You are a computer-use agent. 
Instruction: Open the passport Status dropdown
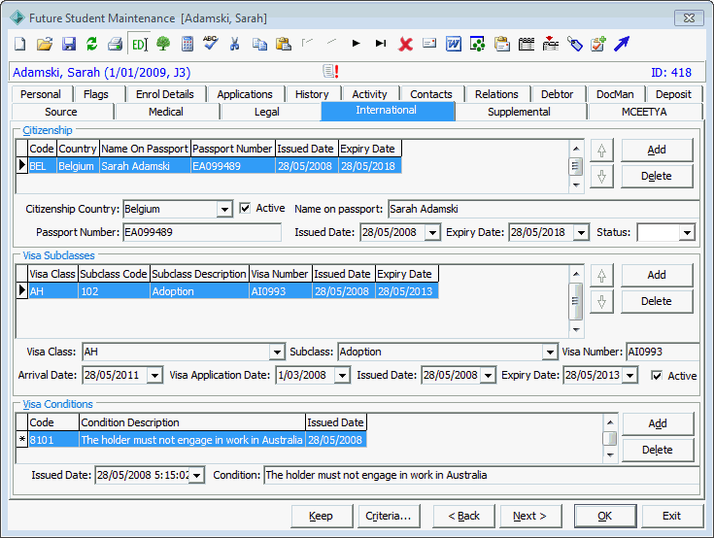(x=687, y=233)
